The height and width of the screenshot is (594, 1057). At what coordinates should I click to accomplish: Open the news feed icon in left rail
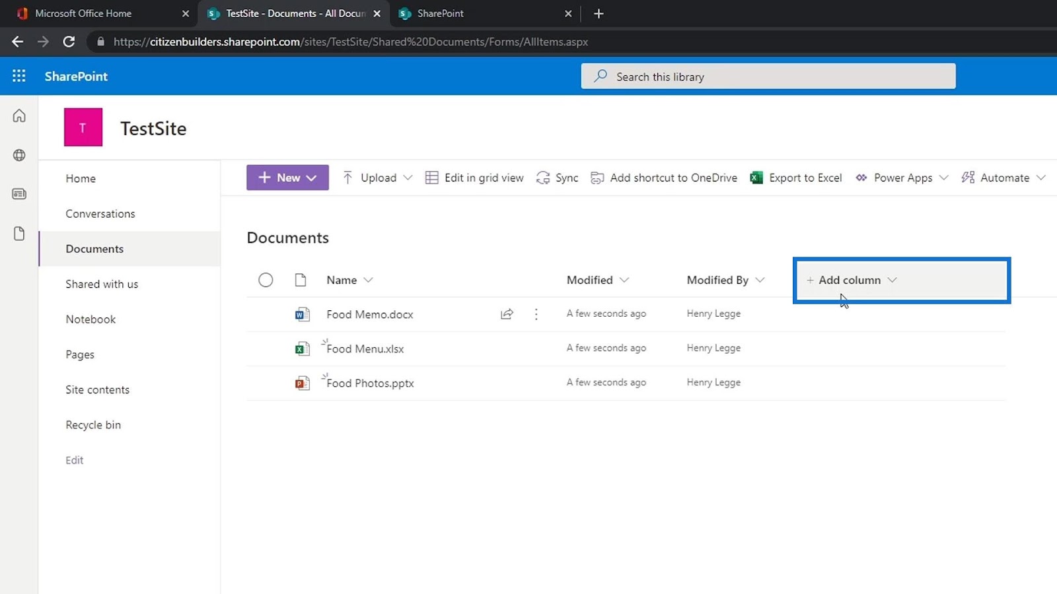click(x=19, y=194)
